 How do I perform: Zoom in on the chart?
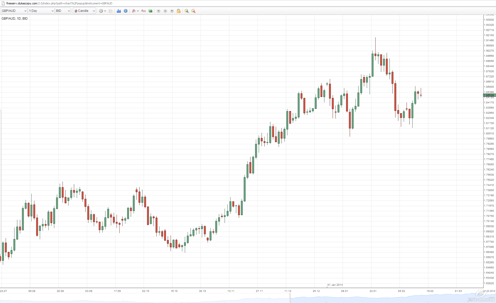(x=187, y=11)
